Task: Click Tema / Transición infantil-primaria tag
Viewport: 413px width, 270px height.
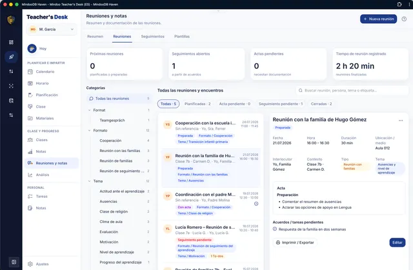Action: (203, 142)
